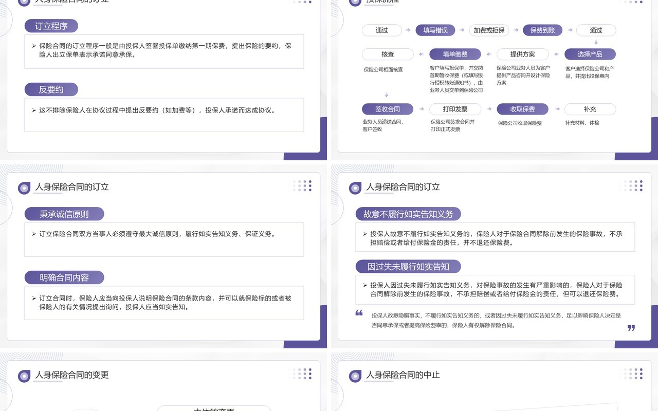658x411 pixels.
Task: Click circle icon beside 人身保险合同的中止 title
Action: [355, 376]
